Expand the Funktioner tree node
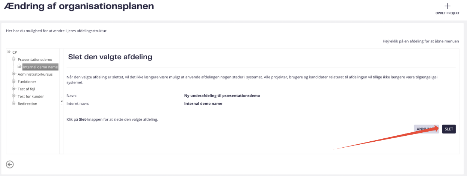This screenshot has height=176, width=467. click(x=14, y=81)
